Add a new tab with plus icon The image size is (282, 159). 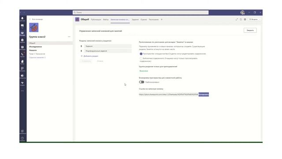pyautogui.click(x=162, y=19)
